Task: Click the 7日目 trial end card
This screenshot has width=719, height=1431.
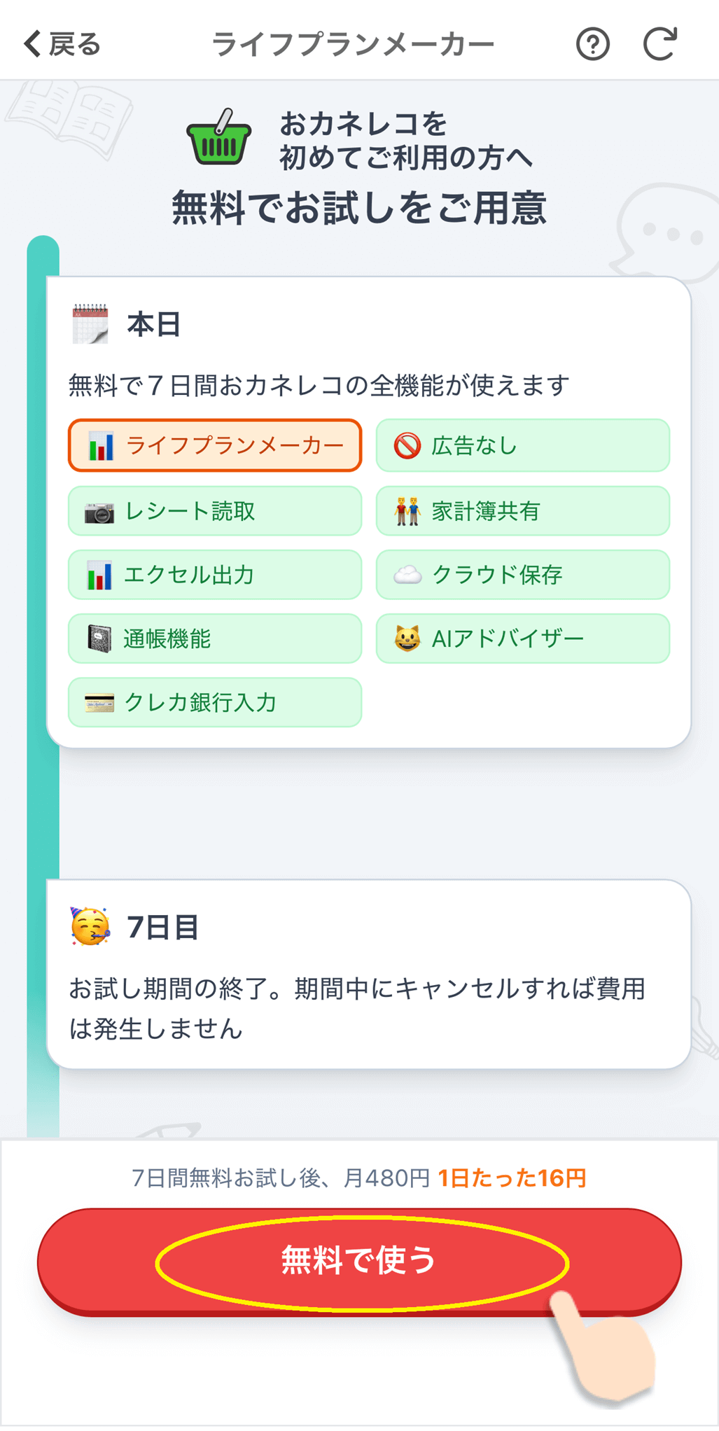Action: tap(368, 974)
